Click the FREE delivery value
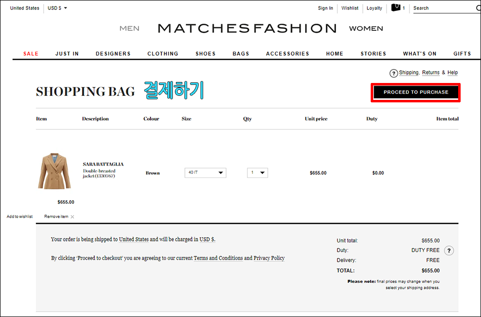The image size is (481, 317). [x=433, y=260]
